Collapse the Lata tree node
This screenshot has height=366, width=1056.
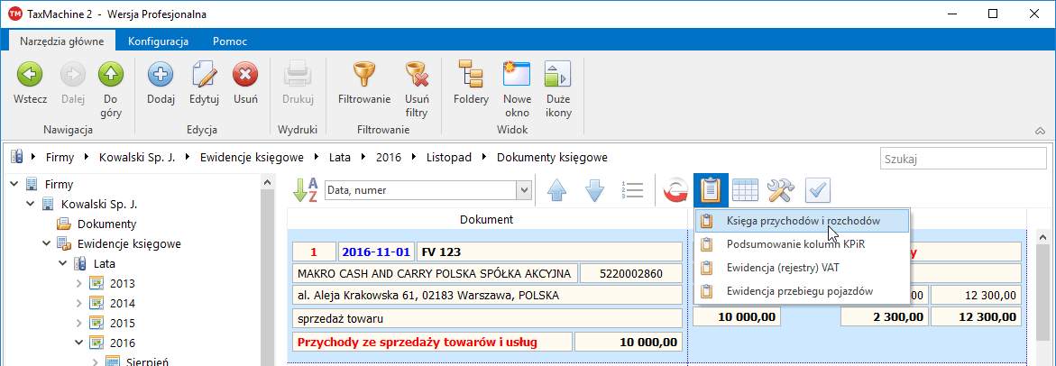tap(62, 264)
